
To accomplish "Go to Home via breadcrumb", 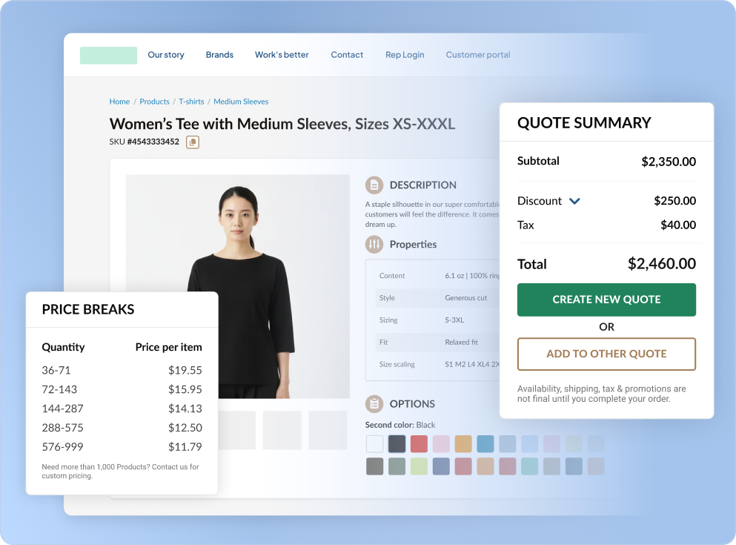I will pos(119,102).
